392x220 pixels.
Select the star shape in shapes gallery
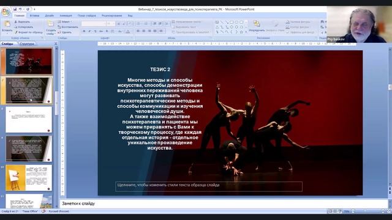(x=241, y=32)
